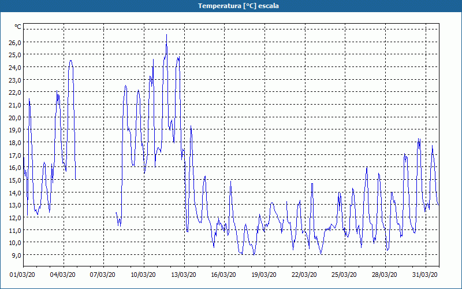
Task: Click the 13/03/20 date label
Action: point(184,275)
